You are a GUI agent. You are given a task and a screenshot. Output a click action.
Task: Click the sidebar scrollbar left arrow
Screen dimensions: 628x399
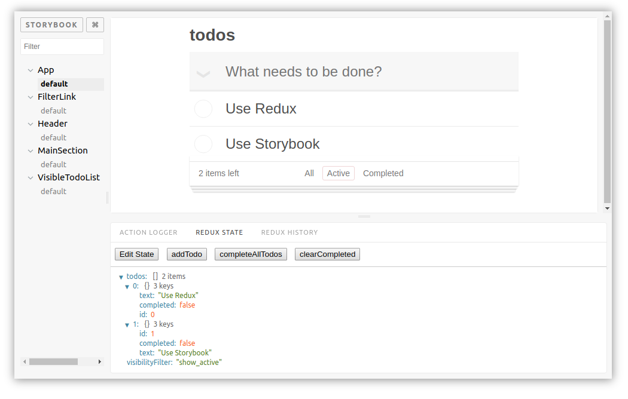pyautogui.click(x=23, y=361)
